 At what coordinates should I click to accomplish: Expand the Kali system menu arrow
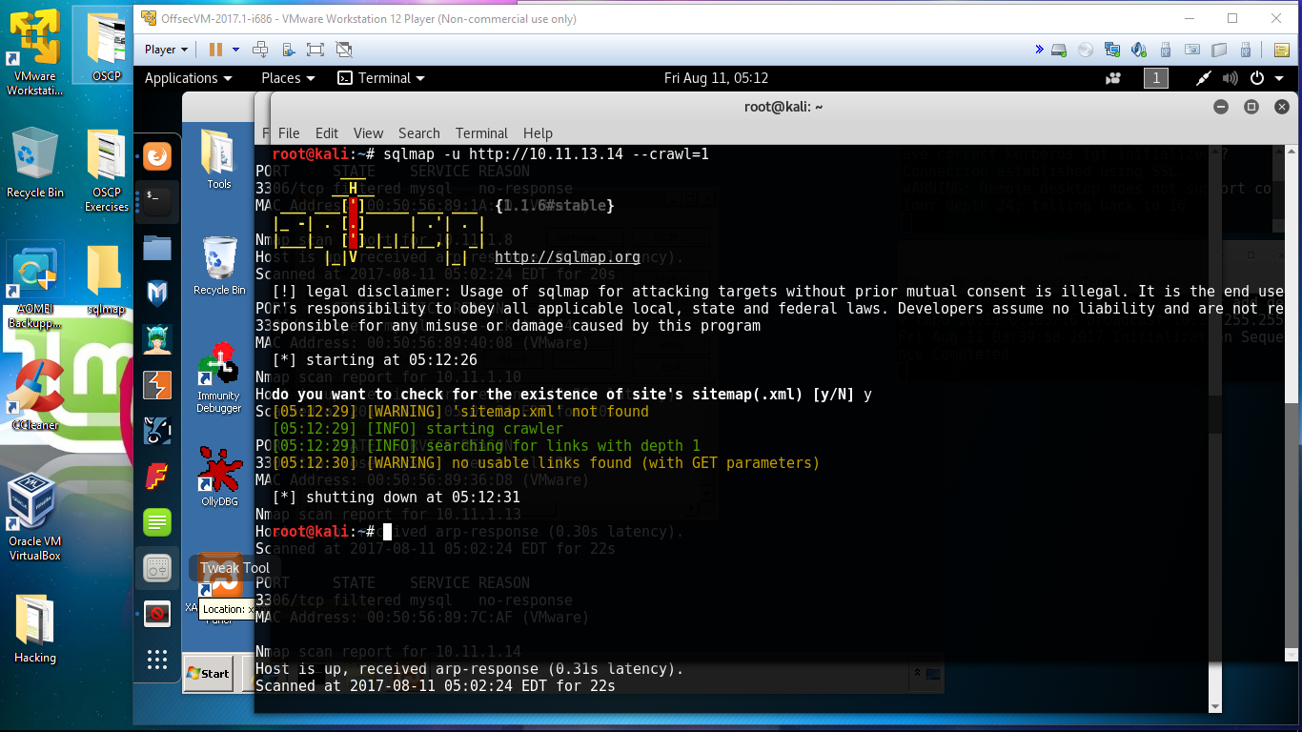1279,78
